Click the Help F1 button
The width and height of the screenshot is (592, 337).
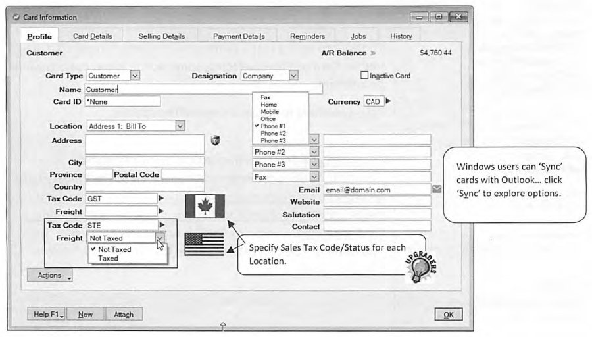47,314
